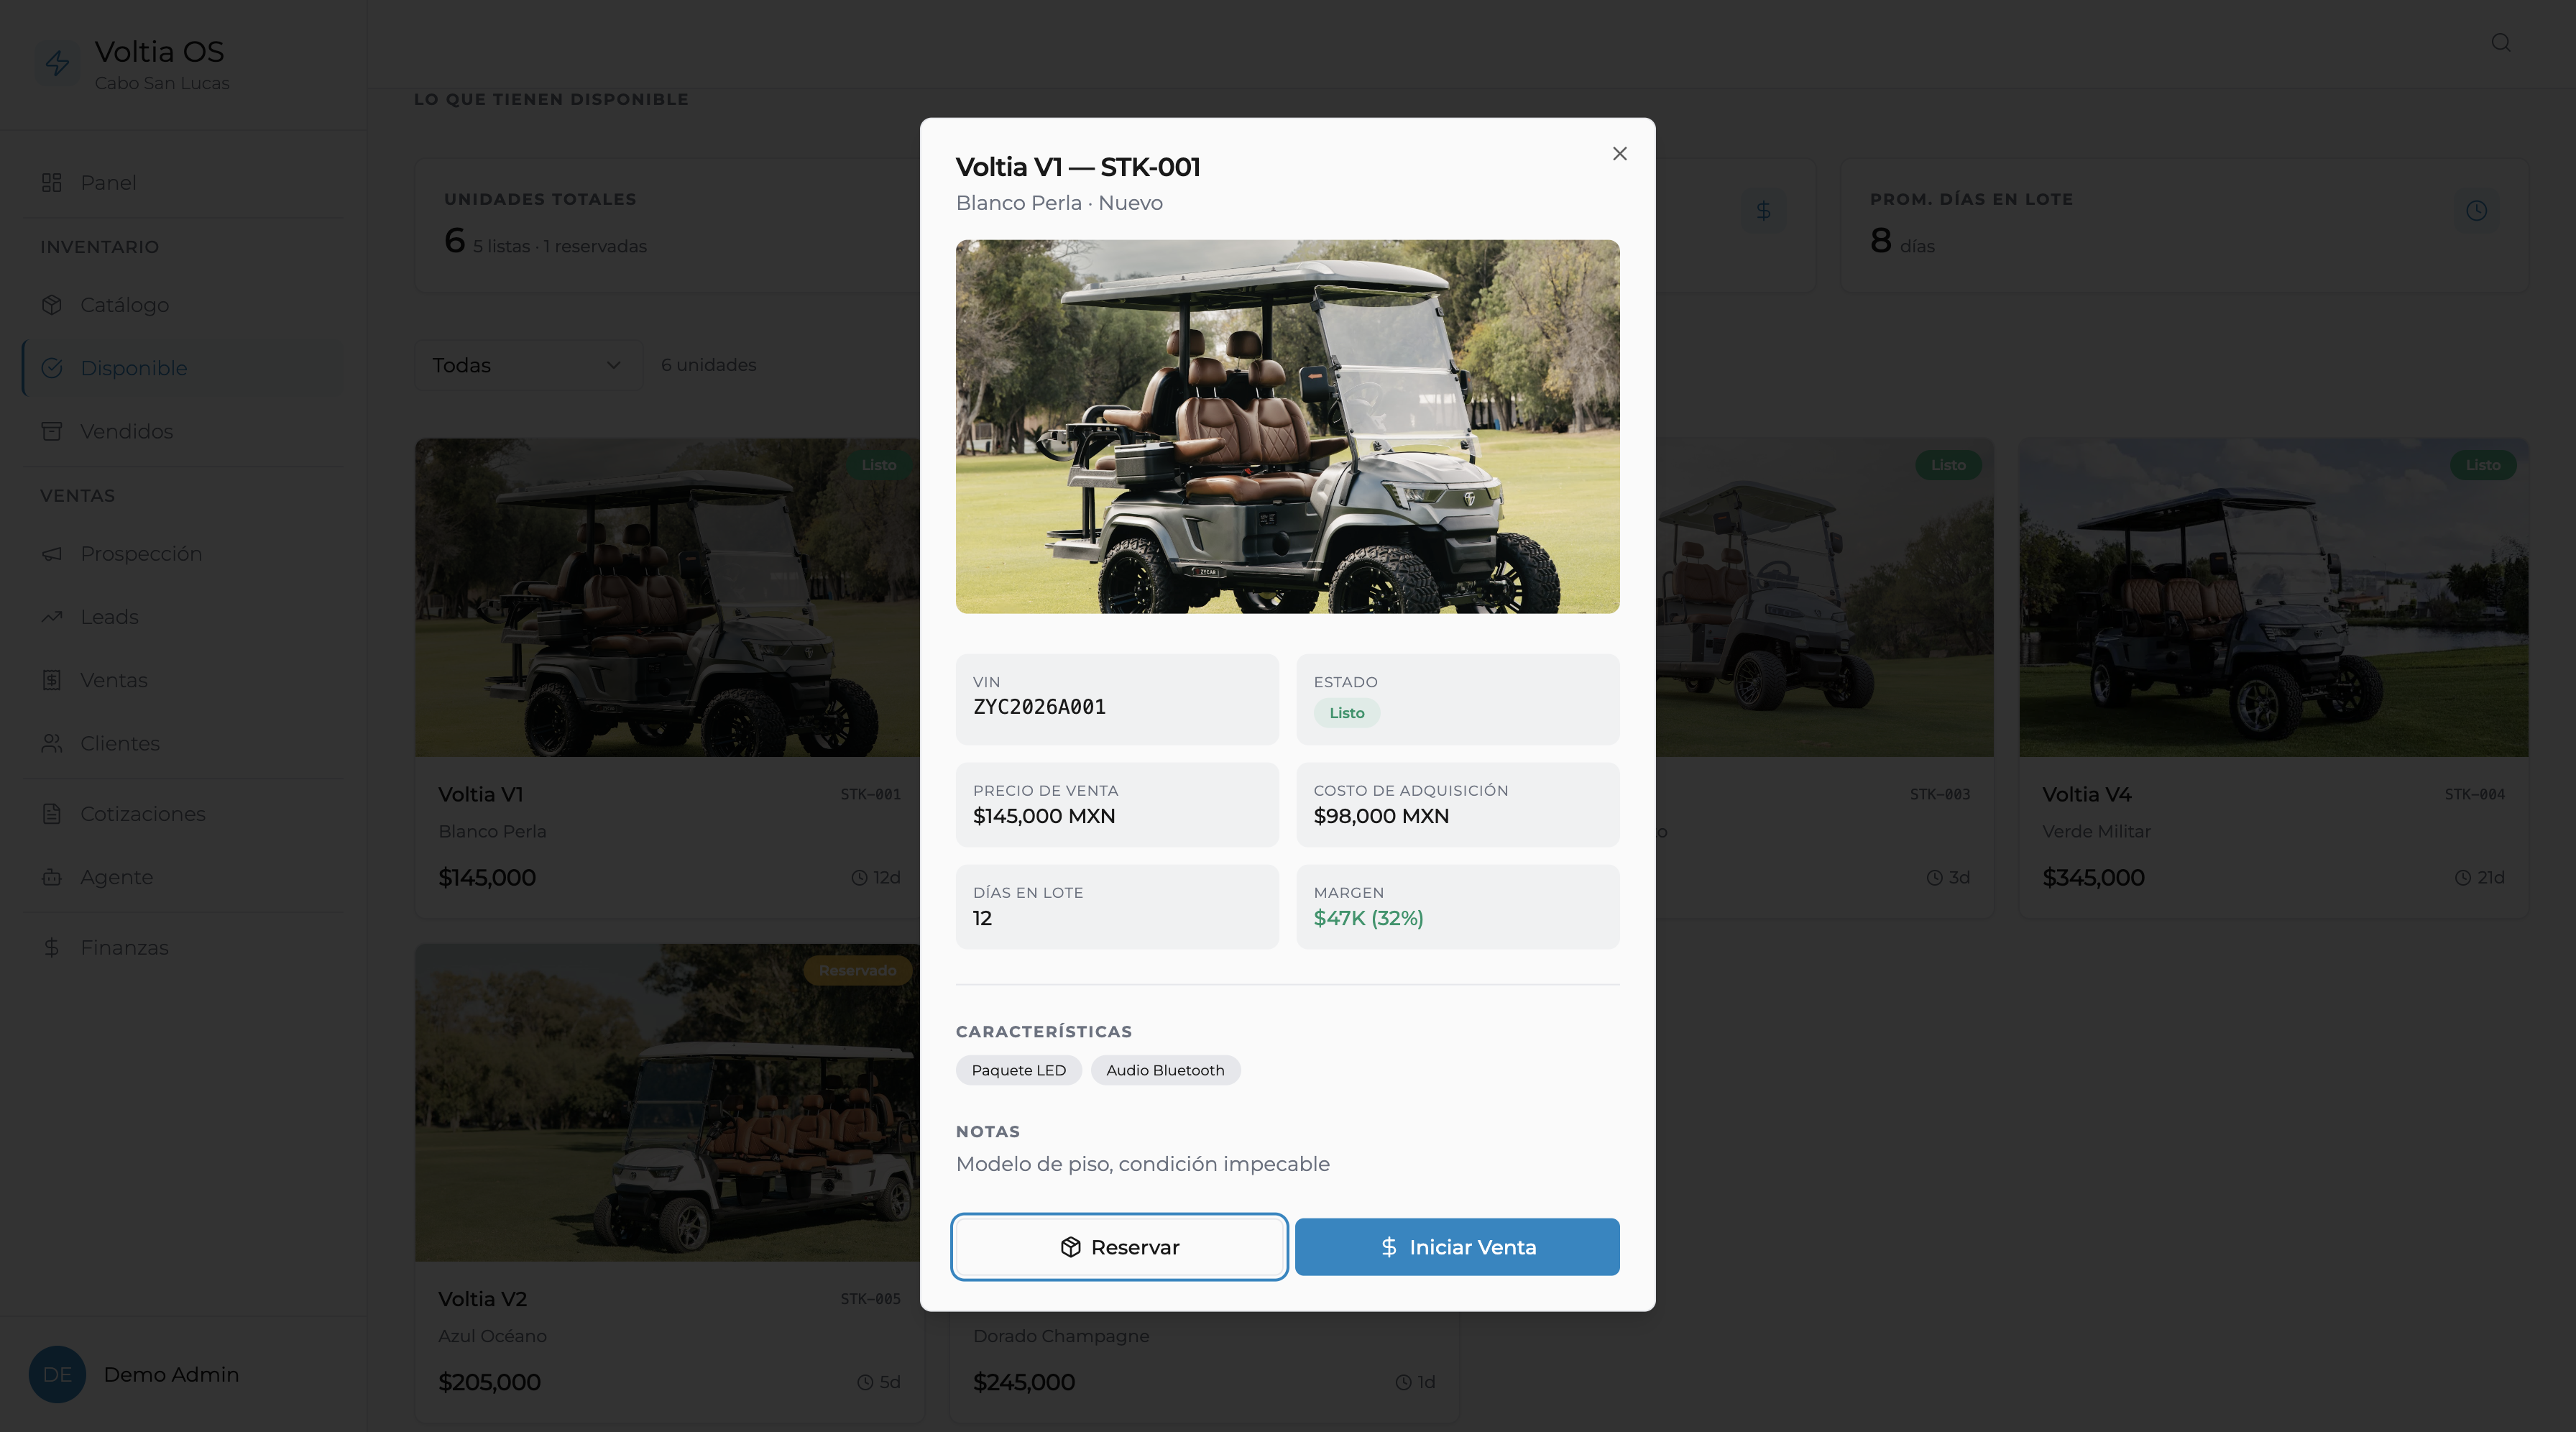2576x1432 pixels.
Task: Click the Disponible check-circle icon
Action: 52,368
